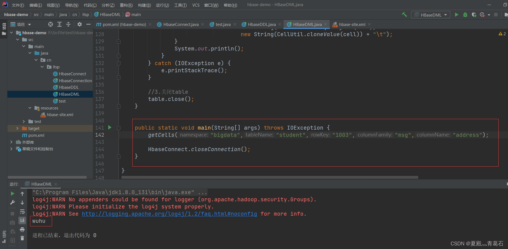
Task: Clear all console output trash icon
Action: (22, 238)
